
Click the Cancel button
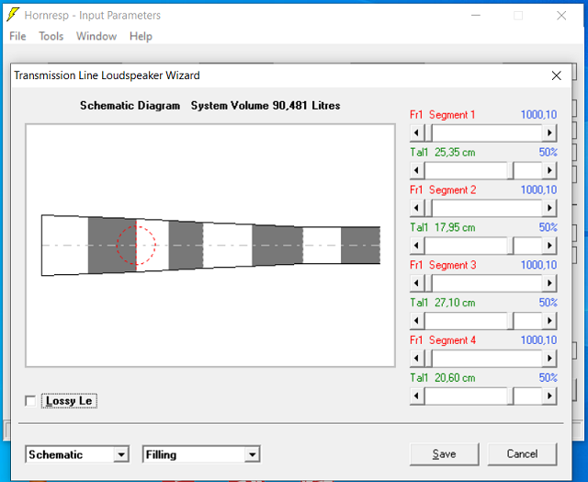pos(522,454)
